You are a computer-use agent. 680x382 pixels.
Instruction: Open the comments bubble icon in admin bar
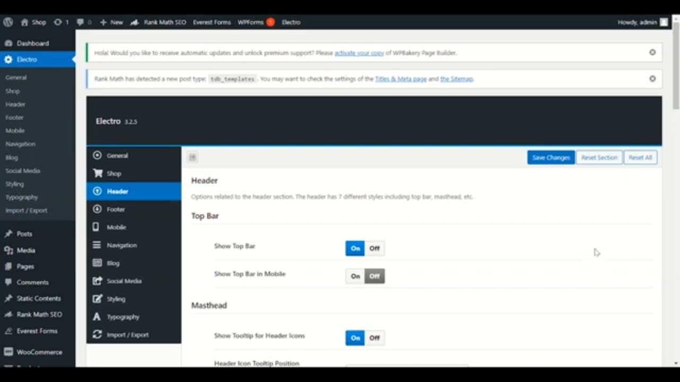pyautogui.click(x=80, y=22)
